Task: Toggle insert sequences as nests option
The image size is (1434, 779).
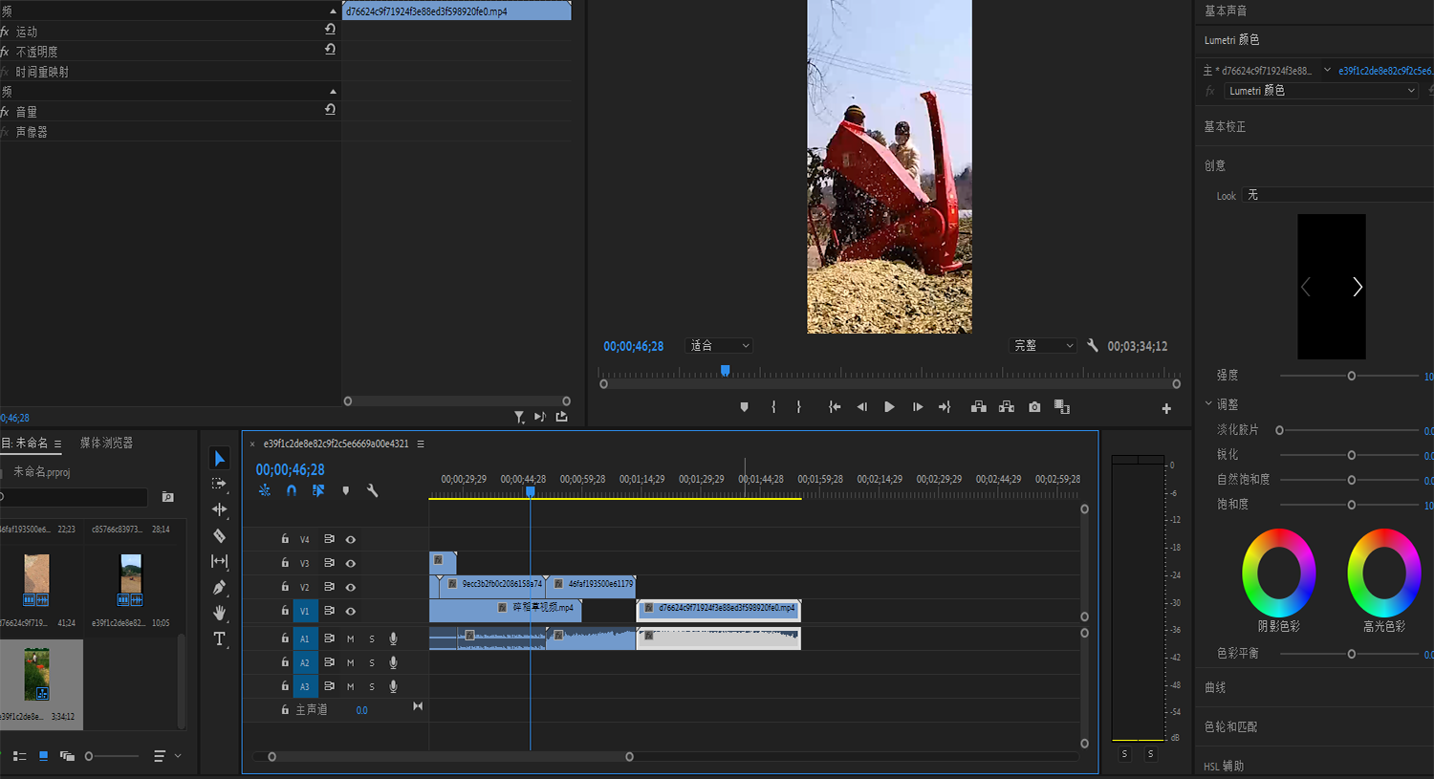Action: 265,490
